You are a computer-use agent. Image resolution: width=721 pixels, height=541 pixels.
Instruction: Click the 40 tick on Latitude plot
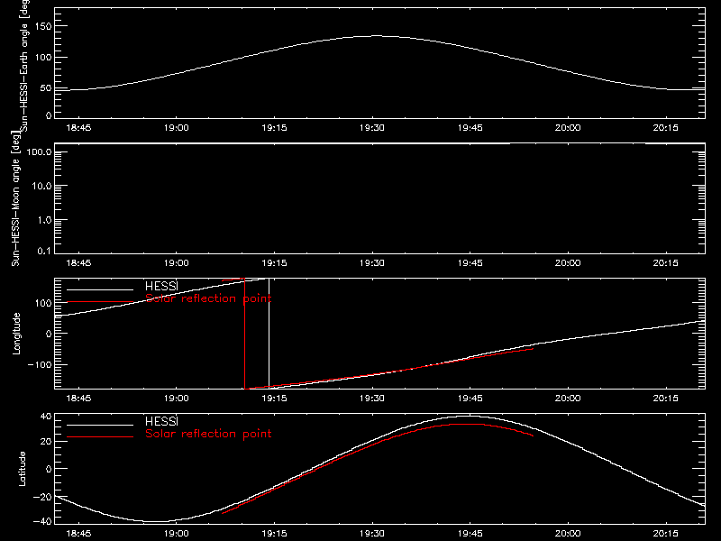pos(46,417)
